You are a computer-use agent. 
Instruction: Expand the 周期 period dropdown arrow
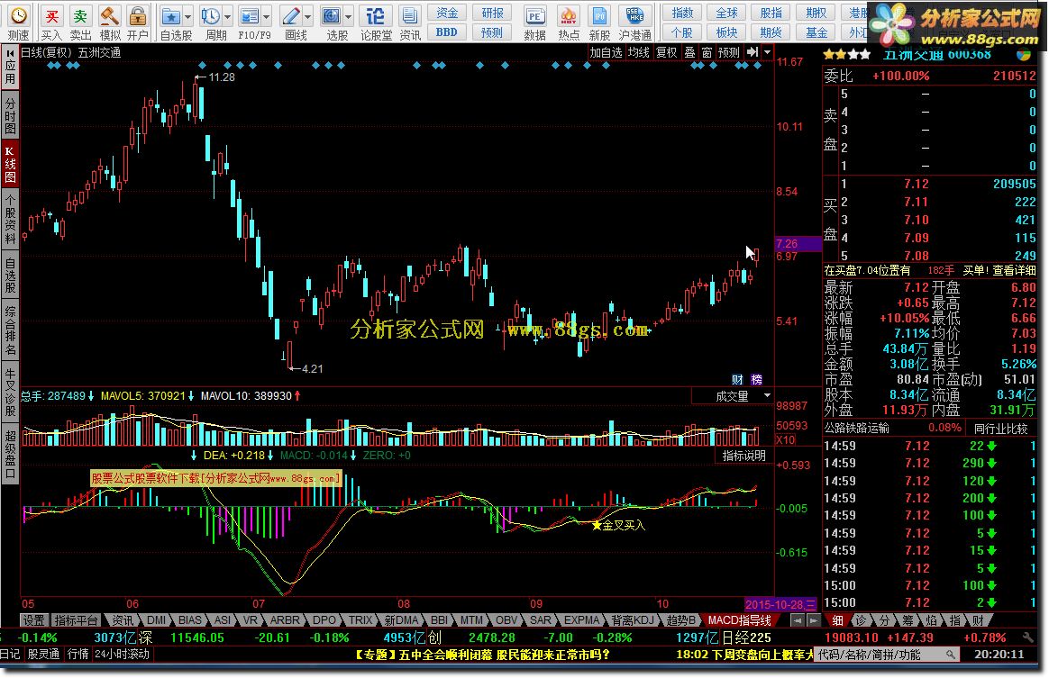(227, 17)
